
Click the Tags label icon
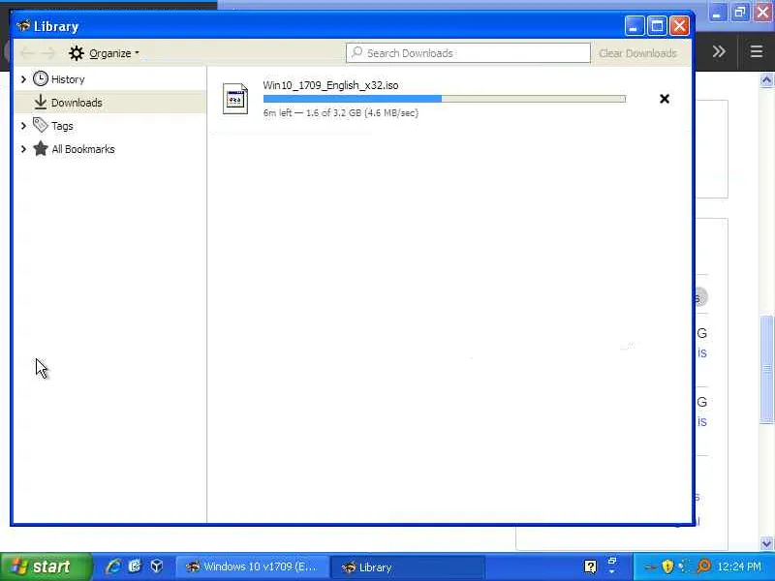click(x=41, y=125)
